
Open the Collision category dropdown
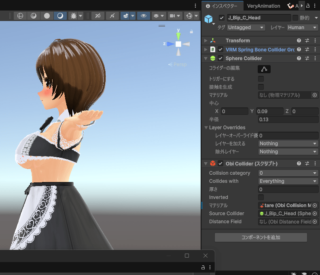[x=288, y=173]
